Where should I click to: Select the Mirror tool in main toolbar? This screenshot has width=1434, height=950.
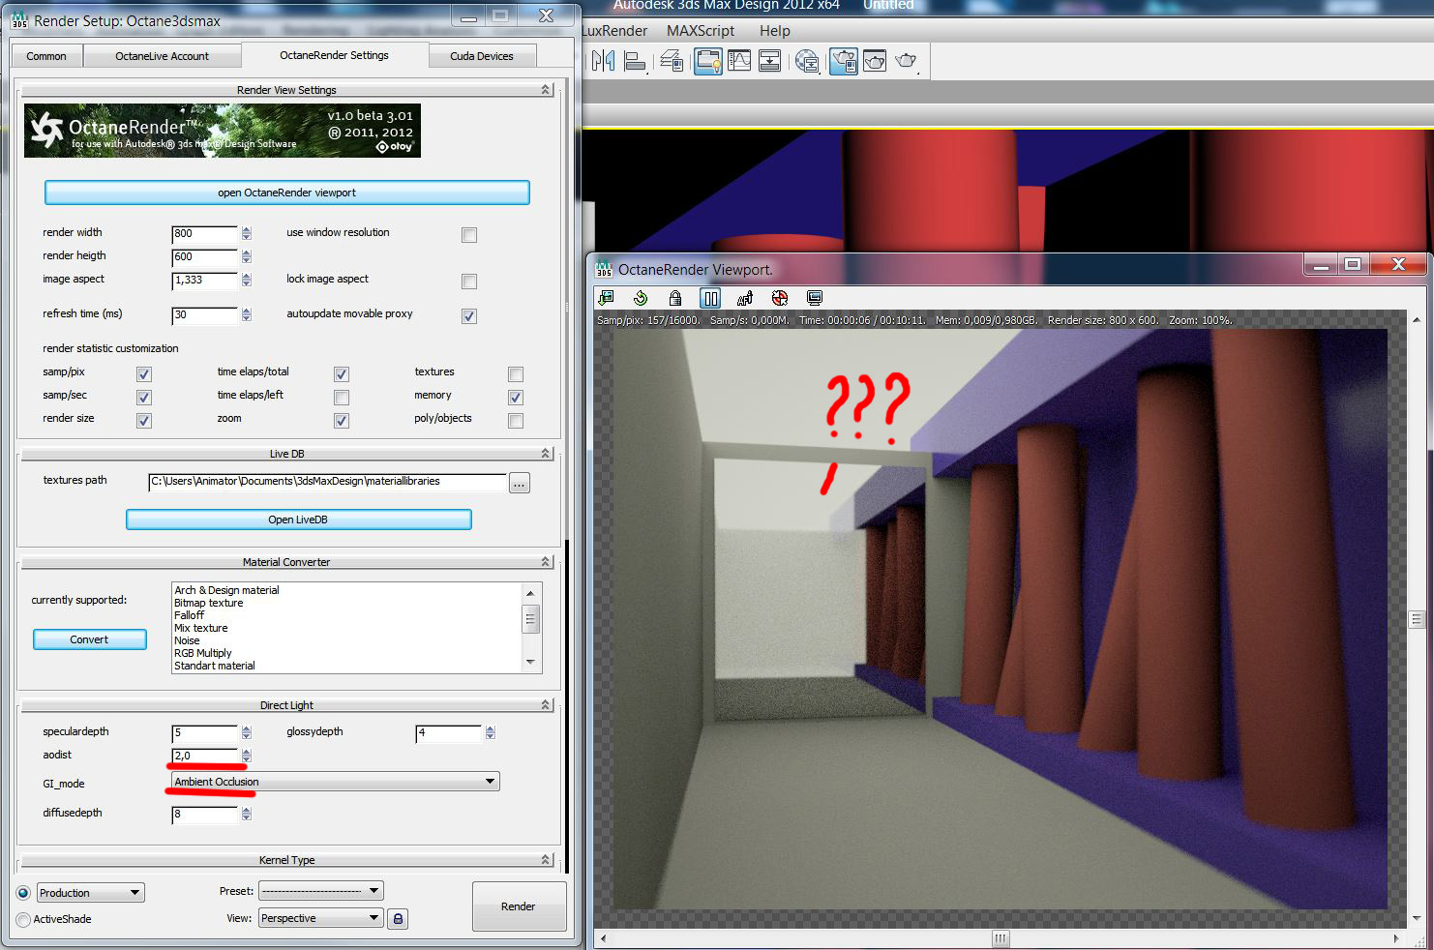coord(603,62)
